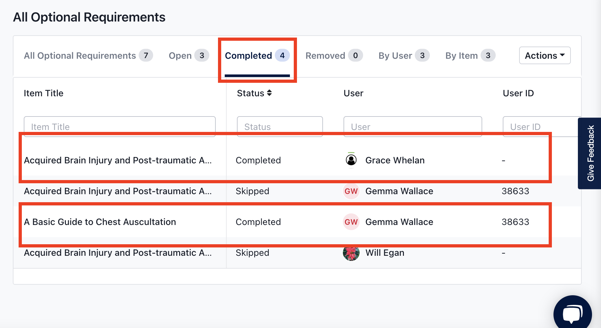Click the Actions chevron arrow
The image size is (601, 328).
(562, 55)
